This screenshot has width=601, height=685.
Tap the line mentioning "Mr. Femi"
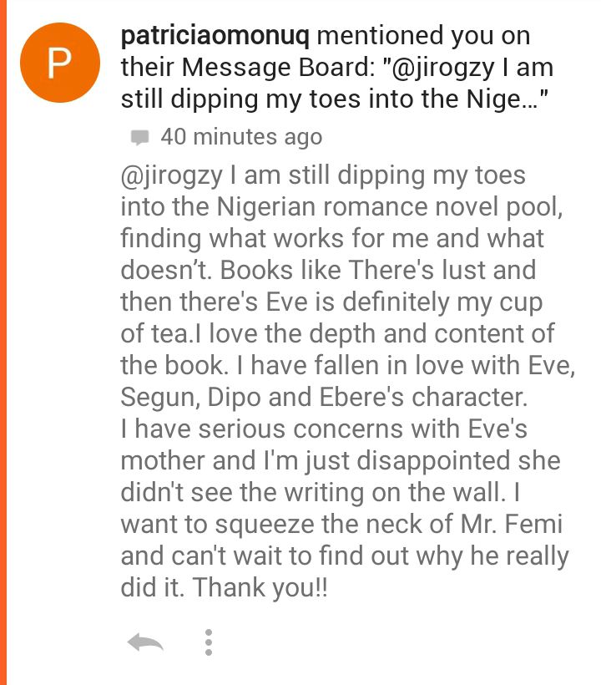[341, 525]
